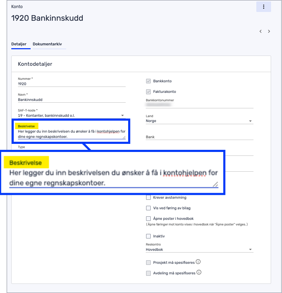Click the left navigation arrow
The height and width of the screenshot is (293, 282).
click(261, 31)
